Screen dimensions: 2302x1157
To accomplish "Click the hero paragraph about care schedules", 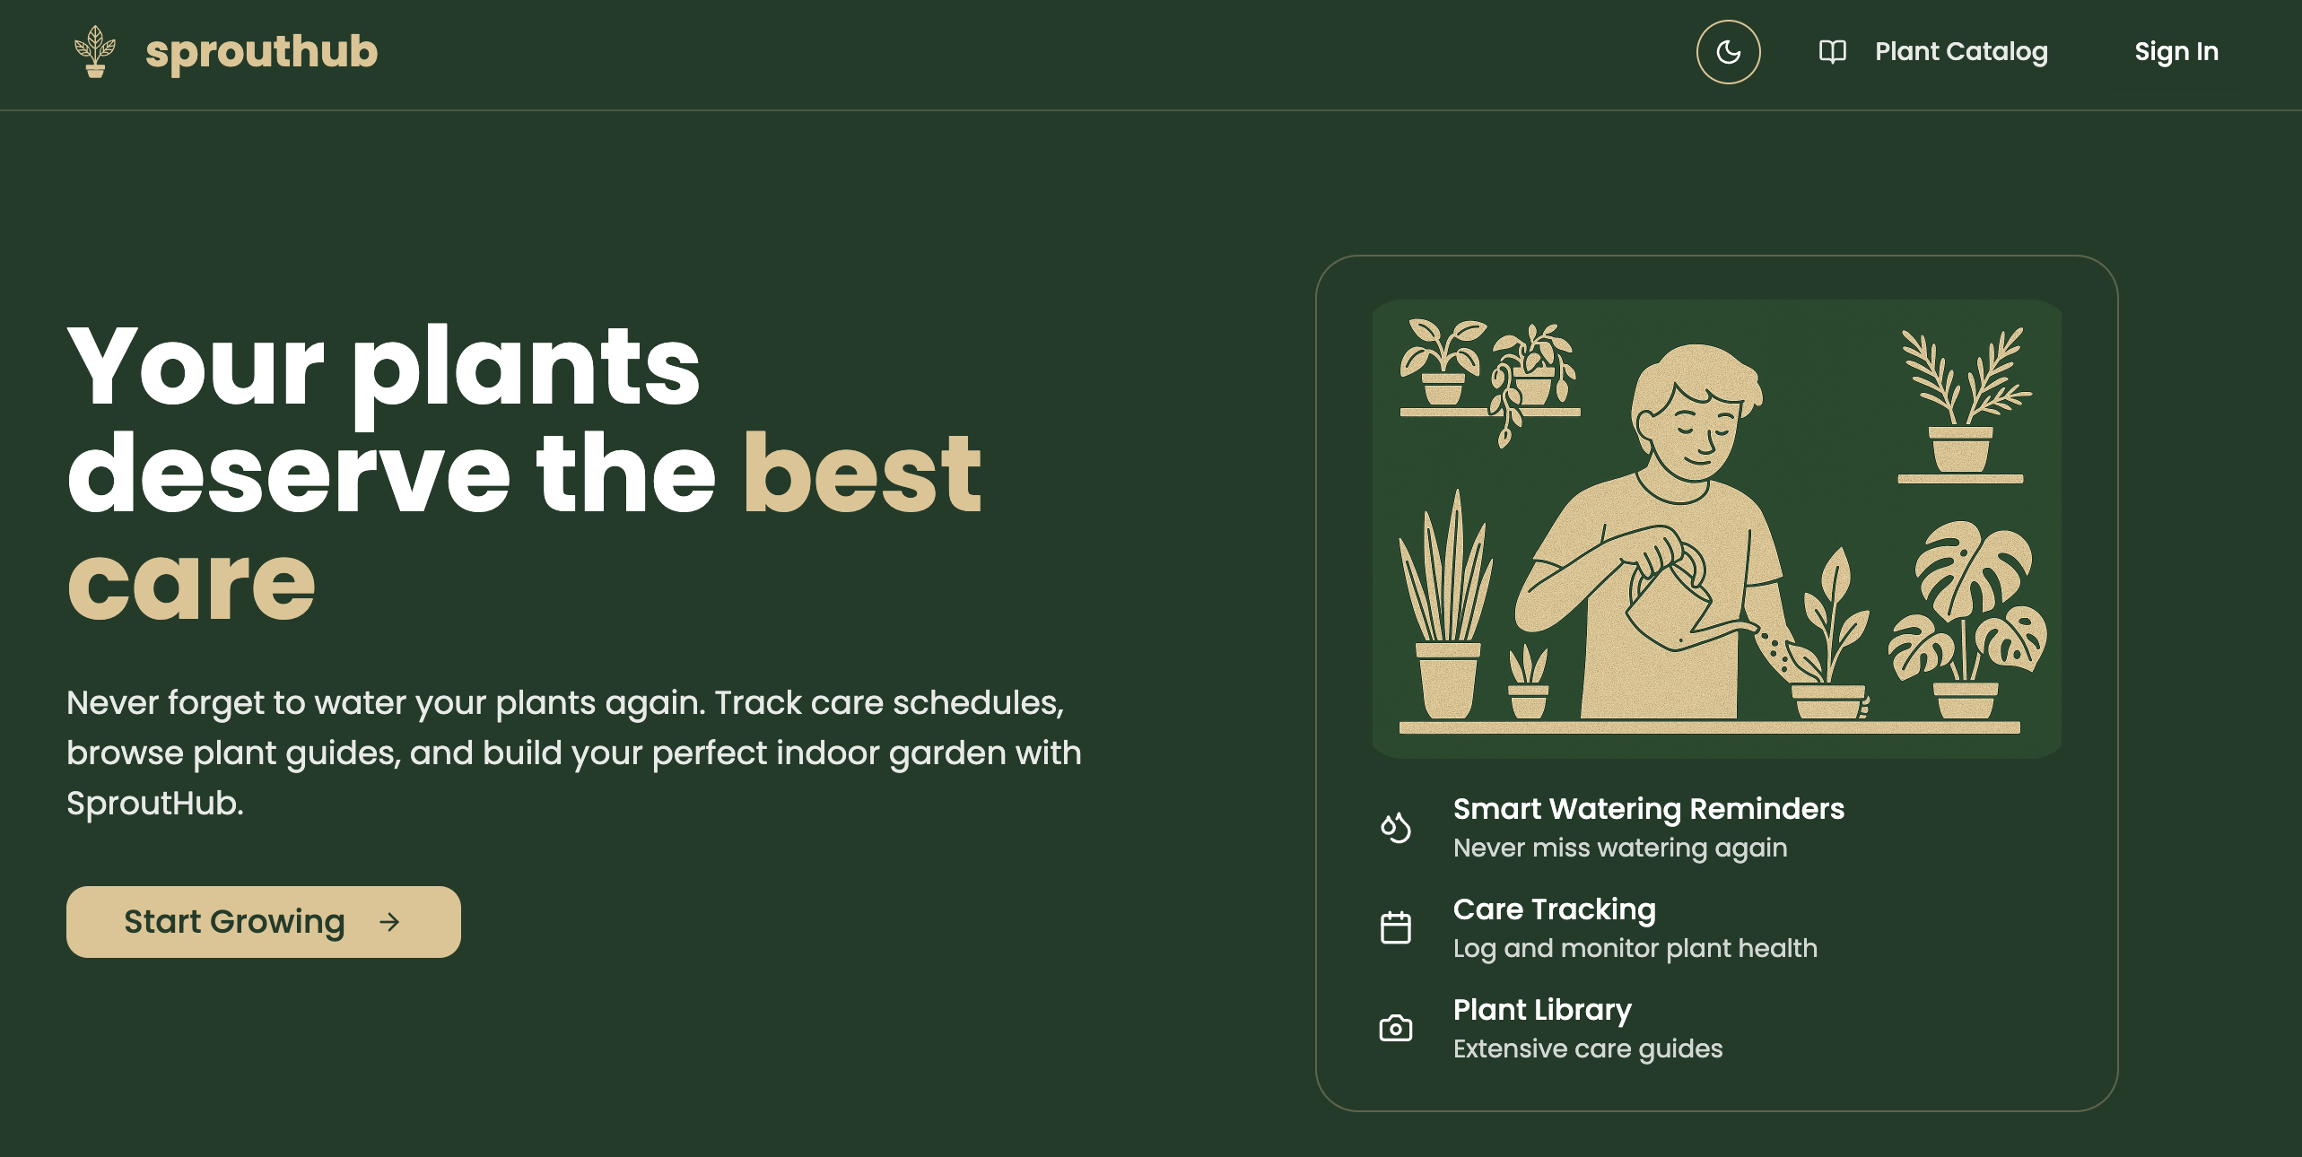I will coord(574,753).
